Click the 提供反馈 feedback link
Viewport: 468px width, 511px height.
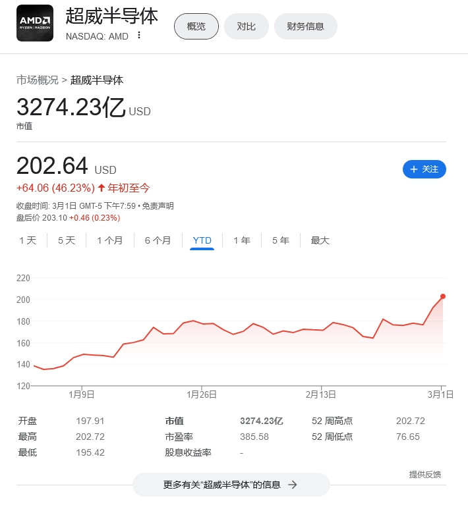click(425, 475)
